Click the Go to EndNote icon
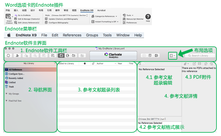 coord(16,15)
